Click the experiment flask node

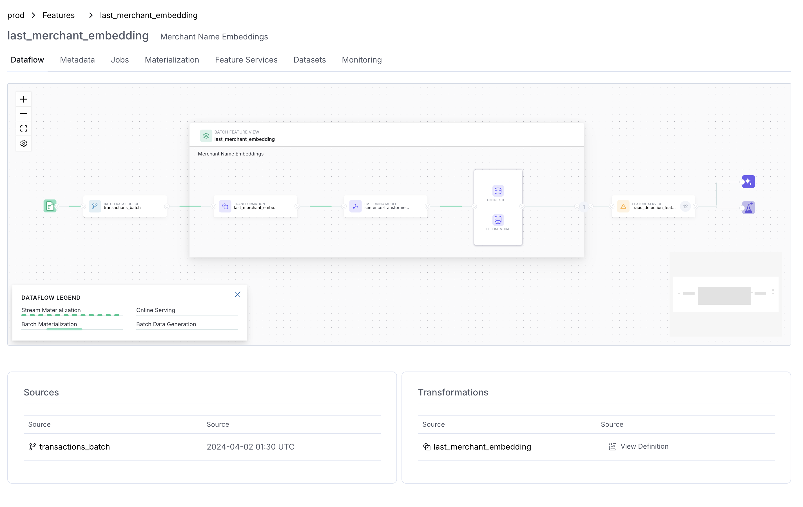748,207
